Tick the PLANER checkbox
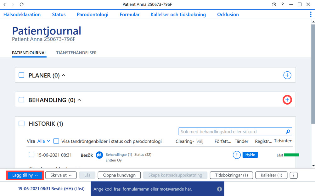The width and height of the screenshot is (315, 196). click(x=21, y=75)
